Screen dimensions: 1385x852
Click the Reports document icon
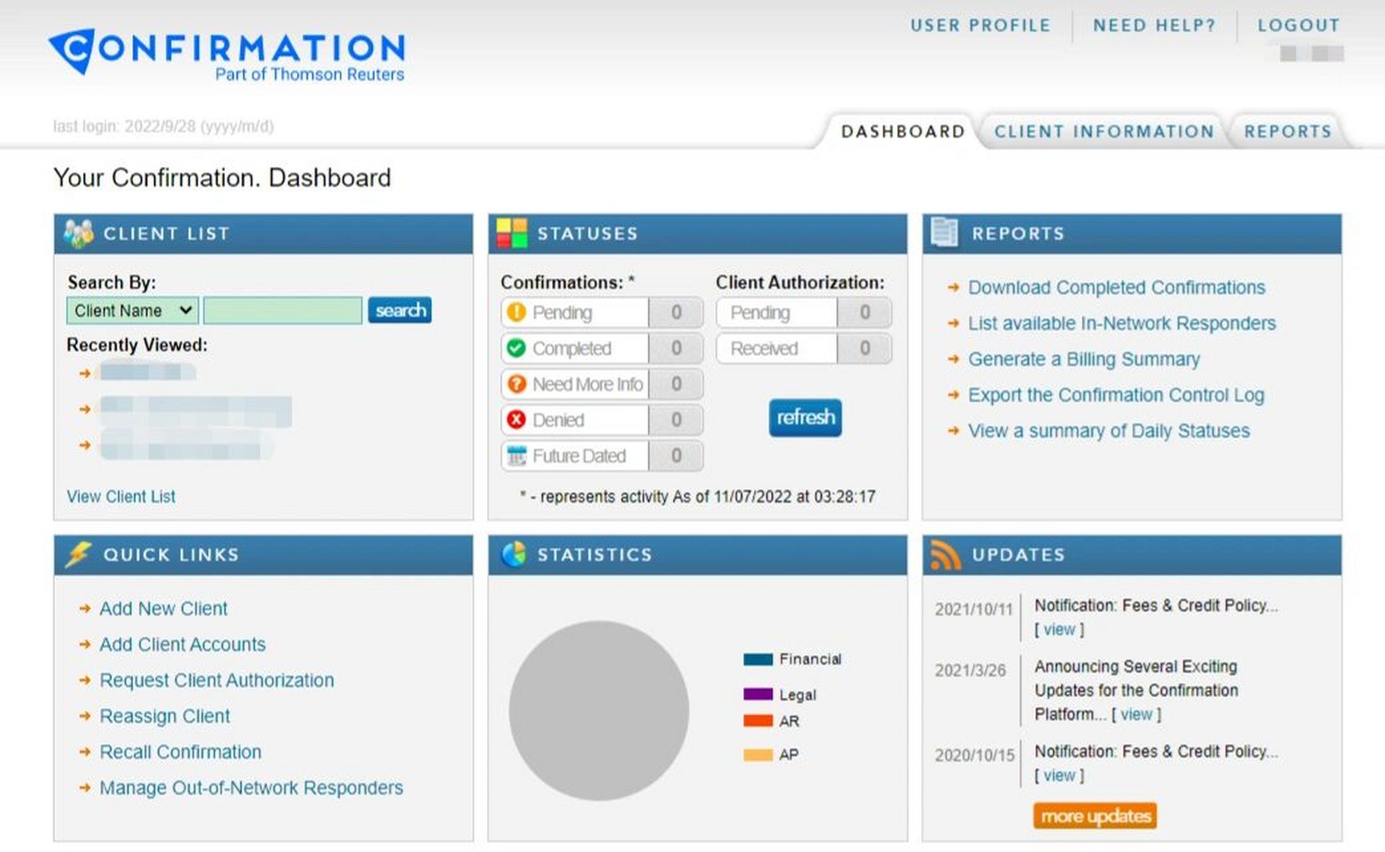point(944,233)
